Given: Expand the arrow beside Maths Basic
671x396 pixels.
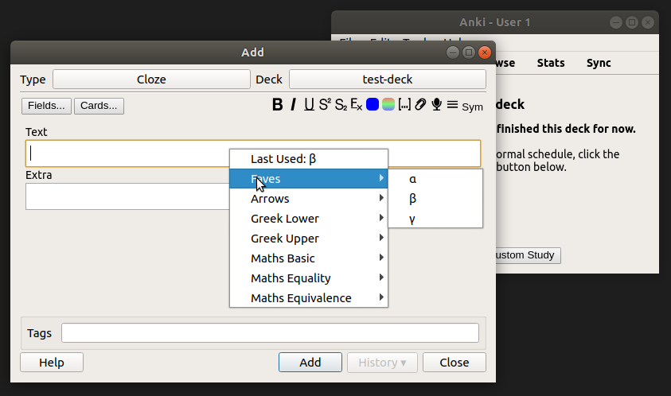Looking at the screenshot, I should tap(380, 257).
